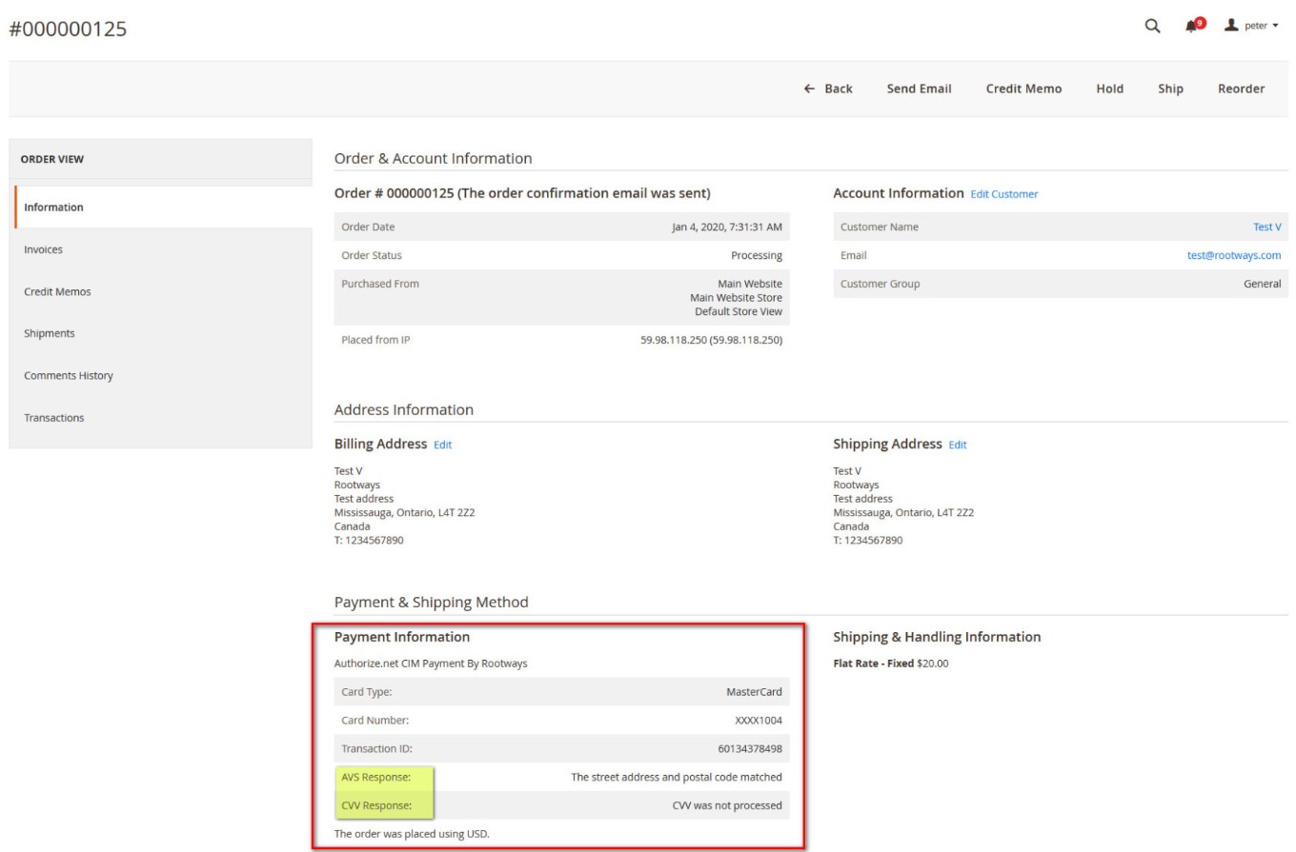Click the Reorder button
Screen dimensions: 1296x852
[x=1241, y=89]
